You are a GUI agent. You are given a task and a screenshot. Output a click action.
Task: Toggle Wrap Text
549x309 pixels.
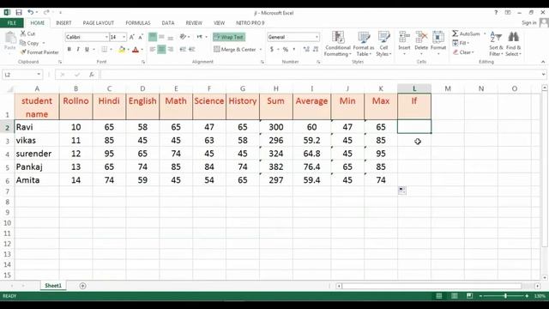[x=229, y=37]
